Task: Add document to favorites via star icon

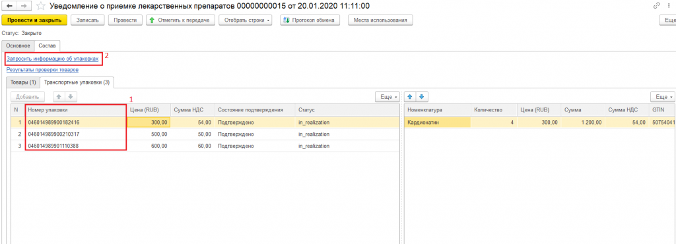Action: [40, 6]
